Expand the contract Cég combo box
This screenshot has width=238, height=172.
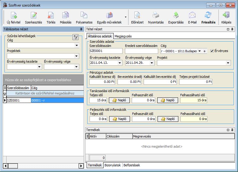(200, 51)
